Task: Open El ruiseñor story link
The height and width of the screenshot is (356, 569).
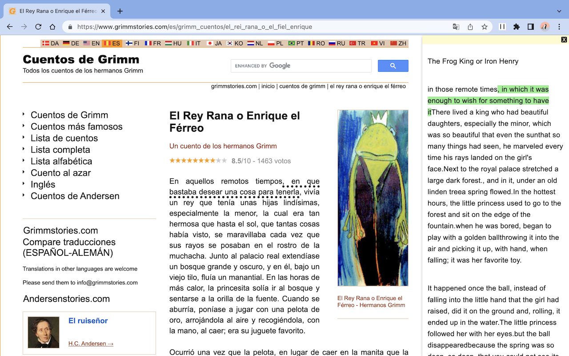Action: point(88,321)
